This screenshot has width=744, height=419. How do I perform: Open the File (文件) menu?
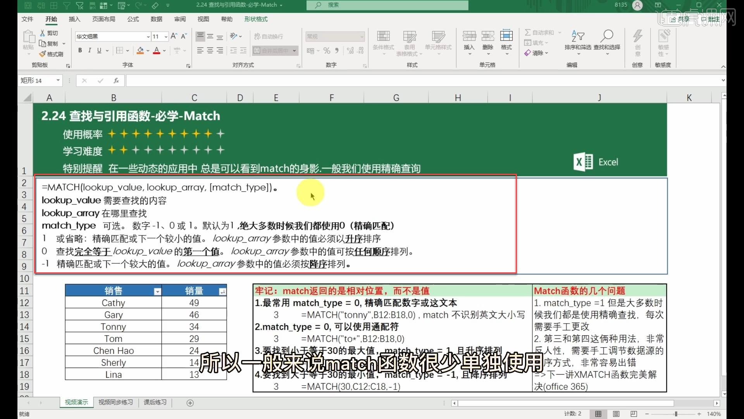28,19
